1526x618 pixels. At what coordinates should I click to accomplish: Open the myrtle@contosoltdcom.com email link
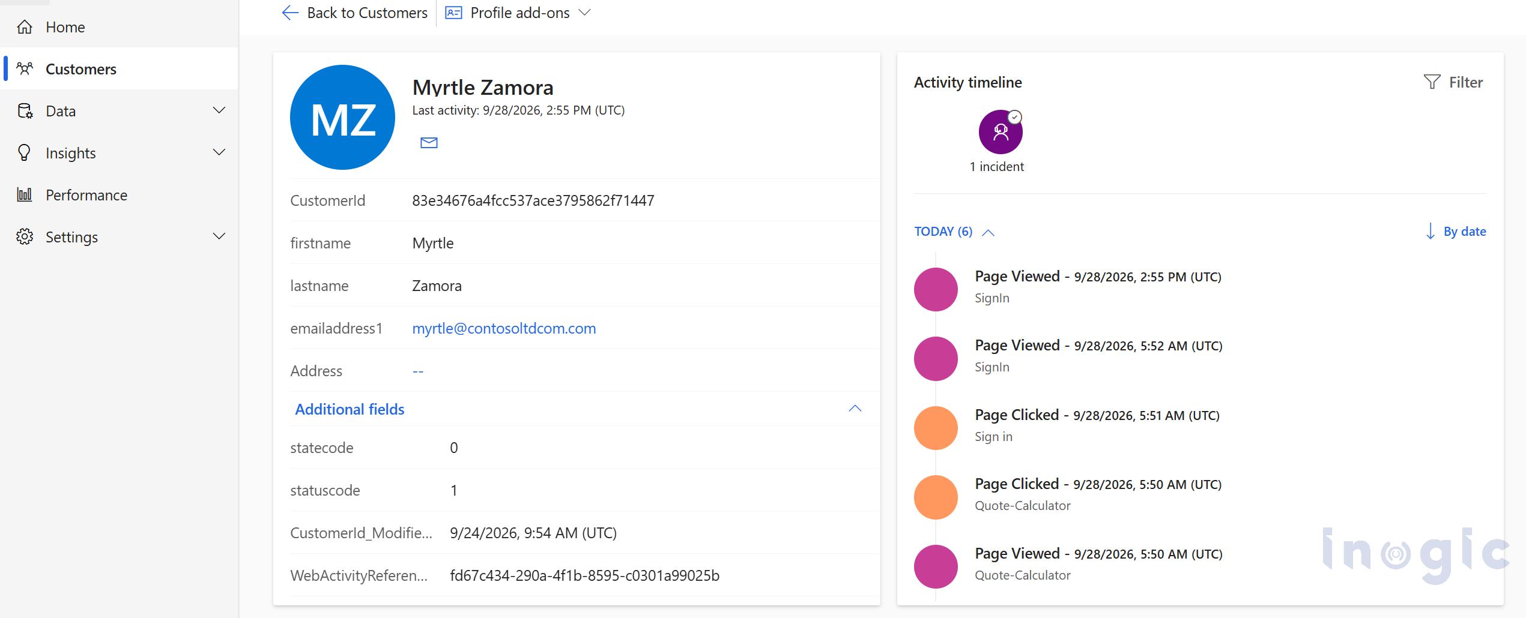[504, 328]
